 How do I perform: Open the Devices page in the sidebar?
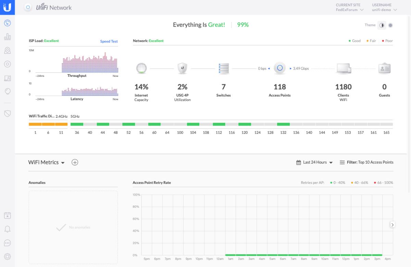click(x=7, y=64)
